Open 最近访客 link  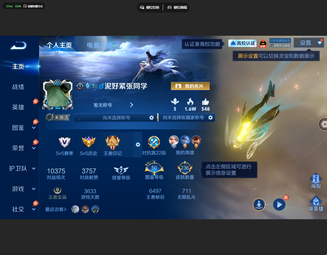[x=56, y=210]
